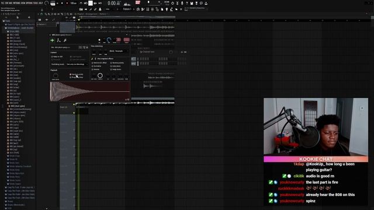
Task: Open the PATTERNS menu
Action: pyautogui.click(x=18, y=3)
